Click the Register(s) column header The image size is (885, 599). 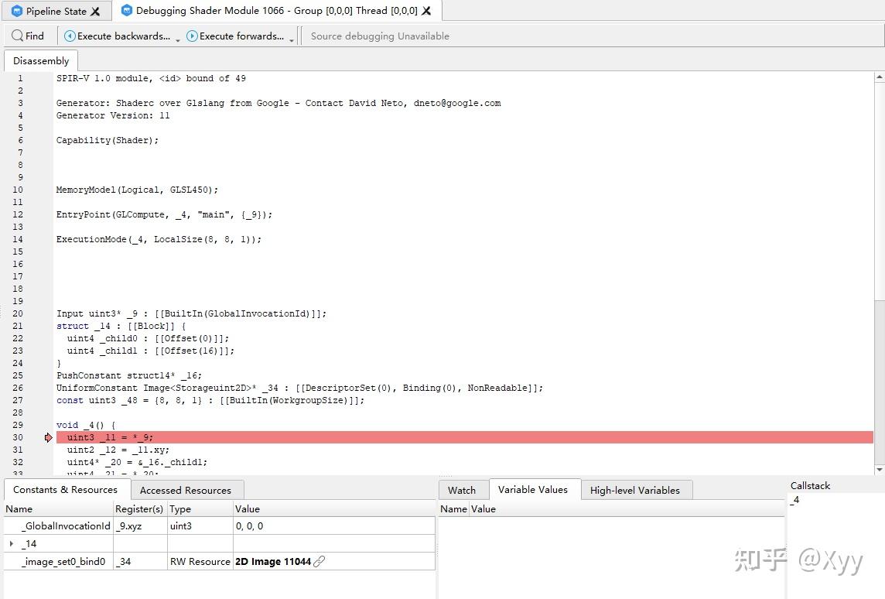coord(138,508)
